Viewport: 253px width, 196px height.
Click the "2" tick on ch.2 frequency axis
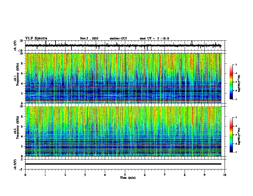(x=22, y=146)
